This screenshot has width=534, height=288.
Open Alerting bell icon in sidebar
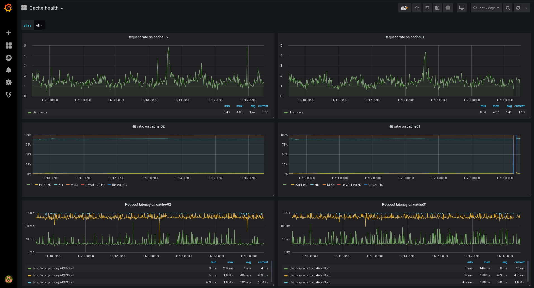[x=9, y=70]
